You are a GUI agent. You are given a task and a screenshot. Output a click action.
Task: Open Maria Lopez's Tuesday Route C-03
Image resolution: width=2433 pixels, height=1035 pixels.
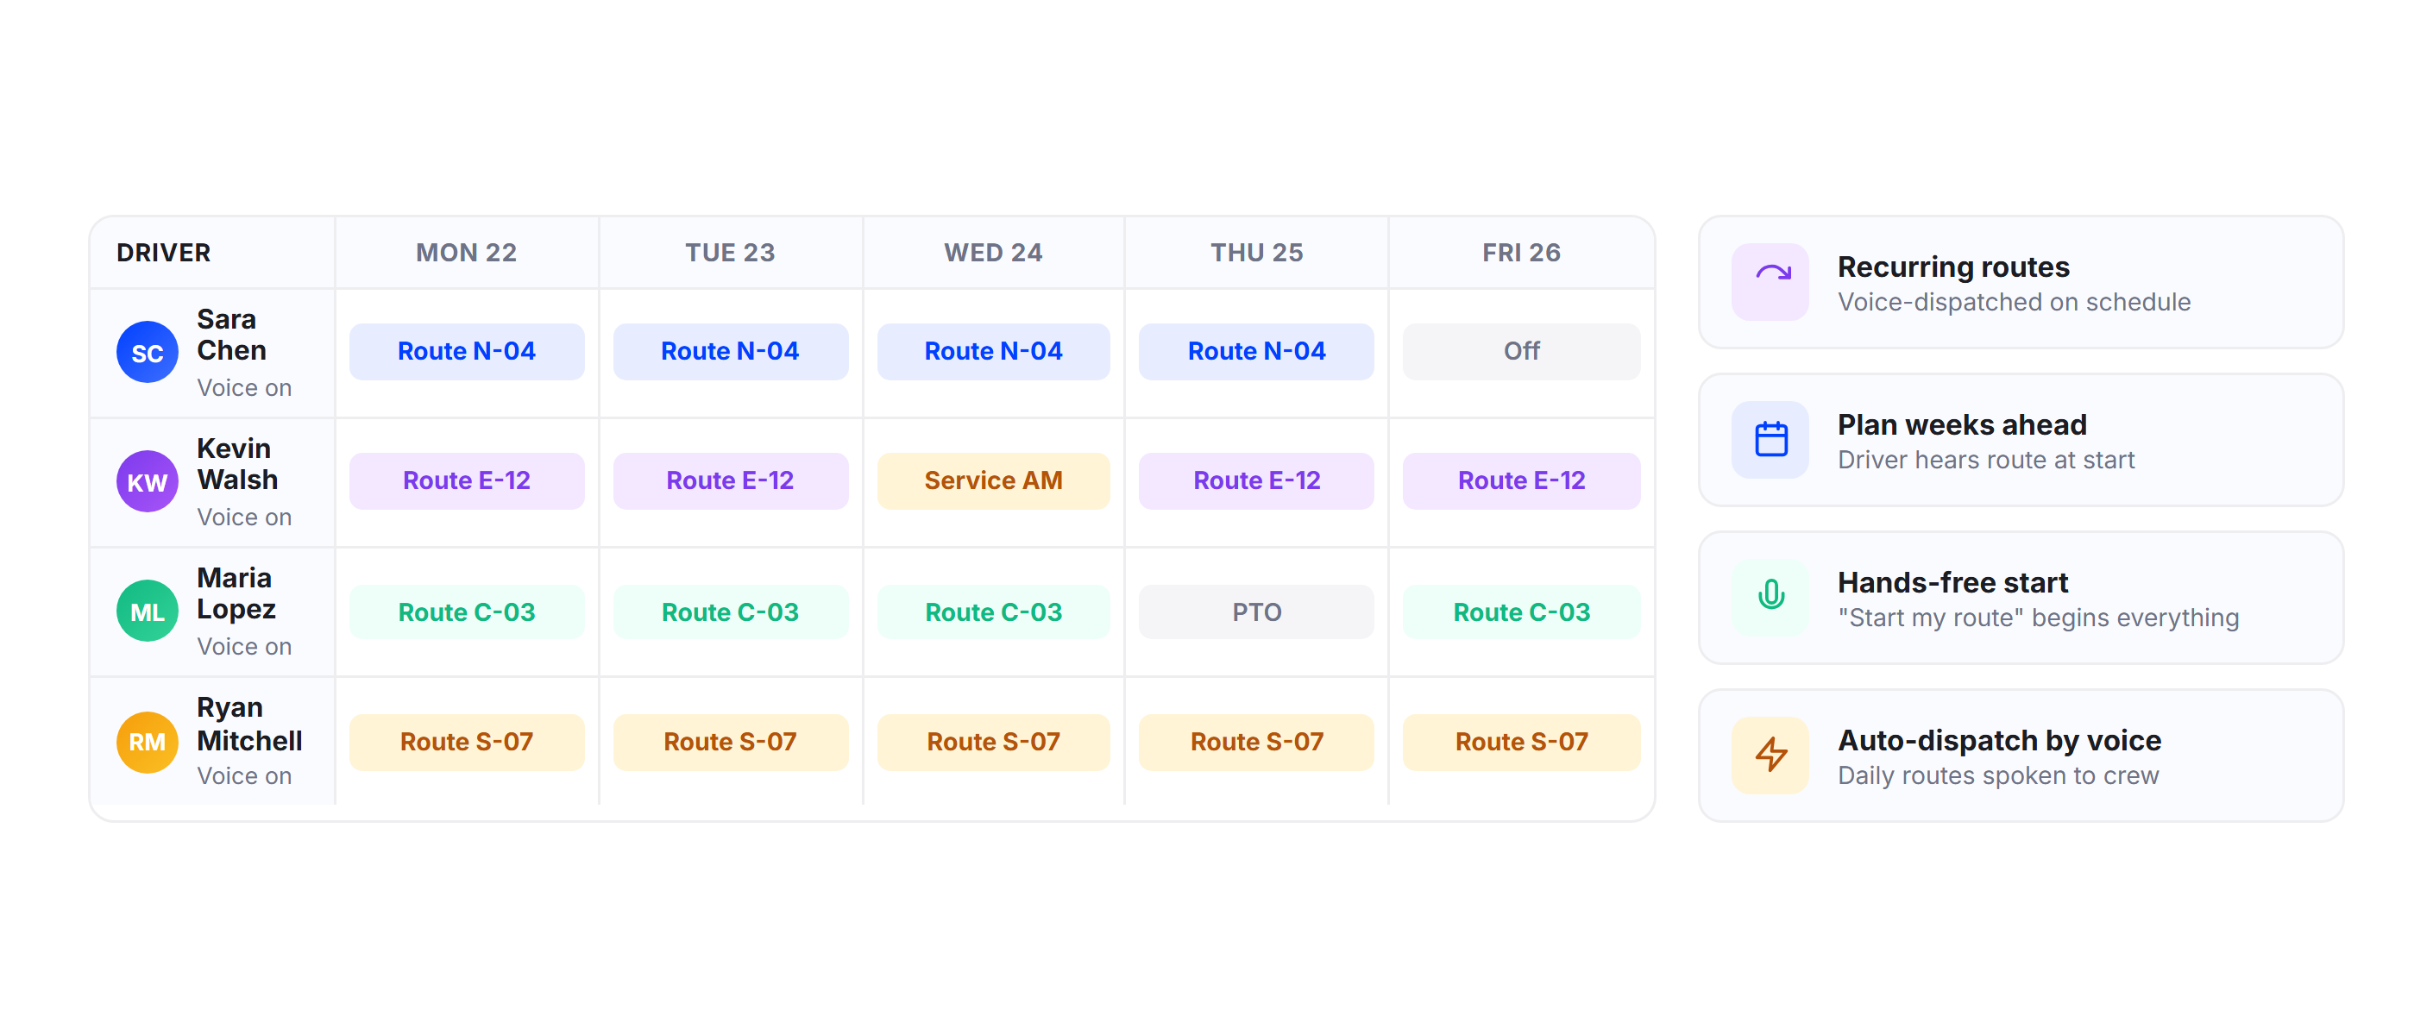(x=730, y=612)
